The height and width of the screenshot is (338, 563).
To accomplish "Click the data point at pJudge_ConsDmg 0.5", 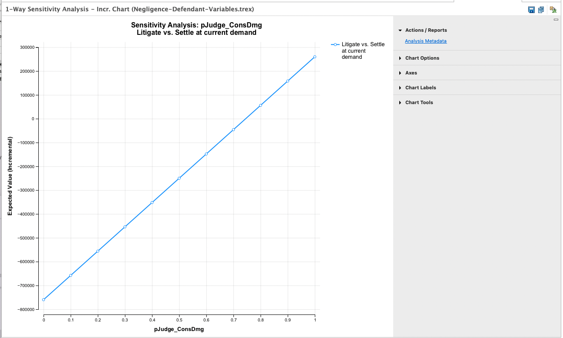I will tap(179, 178).
